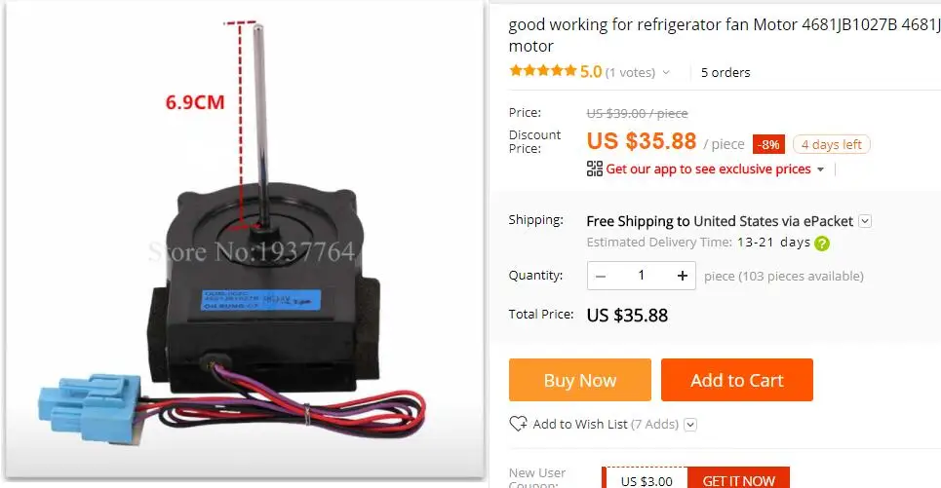Click the Add to Wish List link
Screen dimensions: 941x488
pos(606,425)
